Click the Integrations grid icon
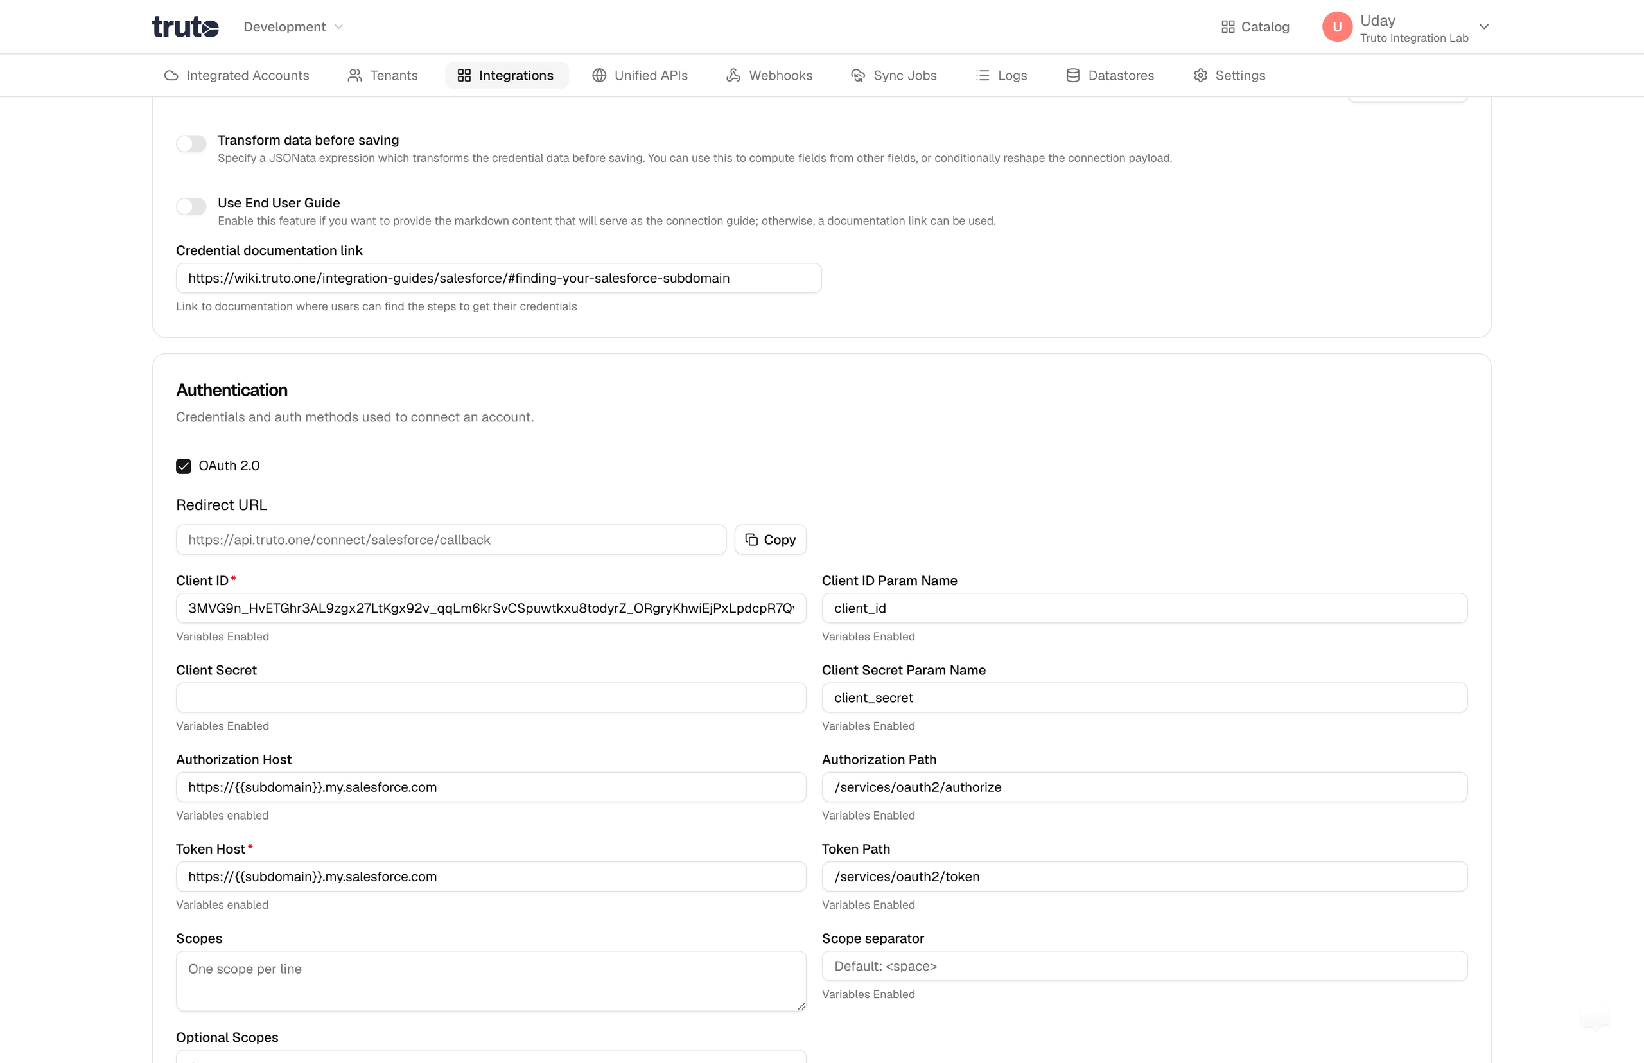This screenshot has width=1644, height=1063. (x=464, y=75)
